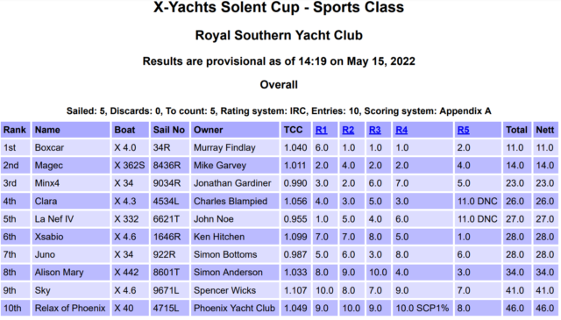Click the Nett column header
Screen dimensions: 561x320
coord(545,130)
